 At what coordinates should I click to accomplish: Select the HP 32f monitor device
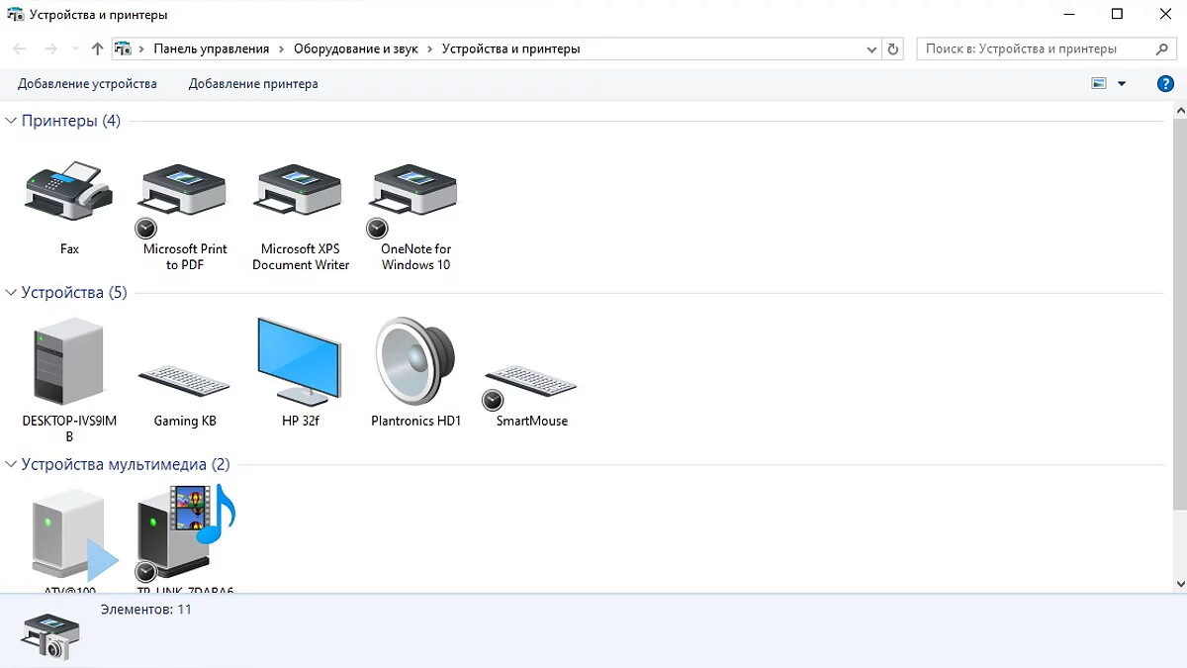300,361
